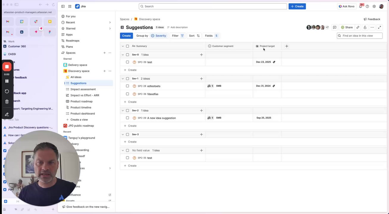Copy view link via link icon

tap(358, 27)
